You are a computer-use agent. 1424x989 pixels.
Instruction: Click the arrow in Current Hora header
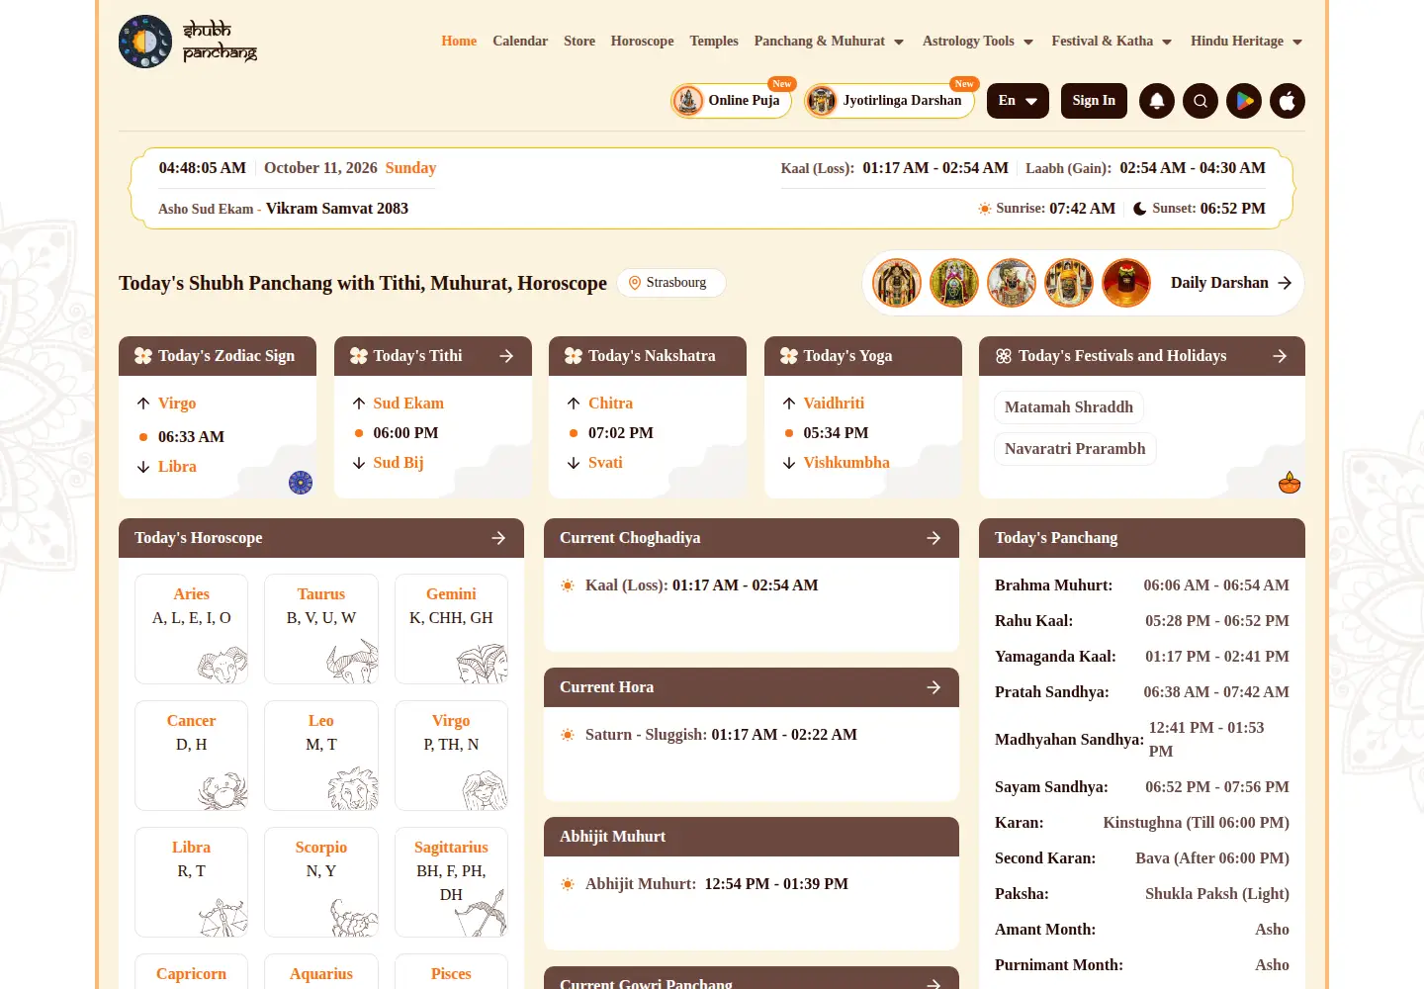(934, 687)
